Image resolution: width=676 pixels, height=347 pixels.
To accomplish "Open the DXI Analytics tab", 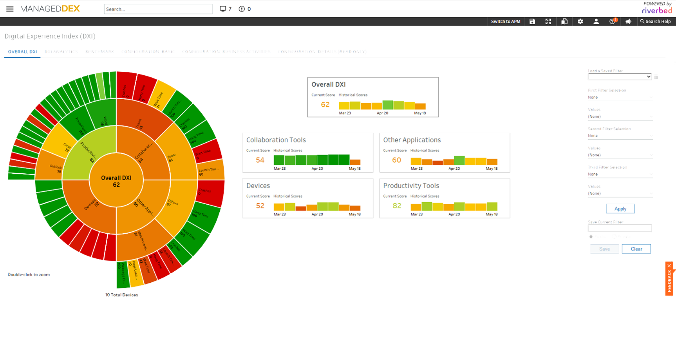I will pyautogui.click(x=61, y=52).
